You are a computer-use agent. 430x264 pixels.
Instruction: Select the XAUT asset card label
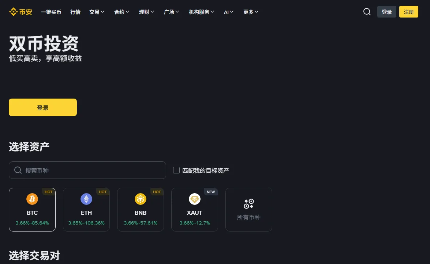195,213
